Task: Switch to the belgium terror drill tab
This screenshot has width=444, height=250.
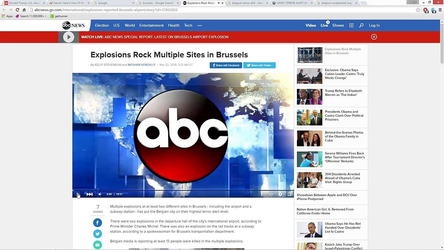Action: click(x=247, y=3)
